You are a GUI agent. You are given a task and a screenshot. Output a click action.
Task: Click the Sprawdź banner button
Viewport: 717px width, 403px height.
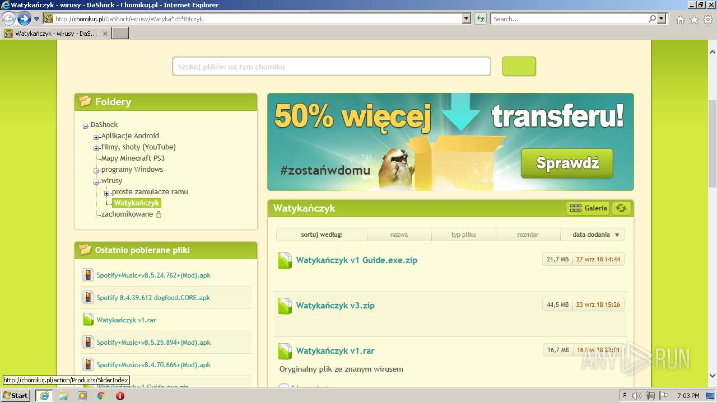tap(567, 163)
